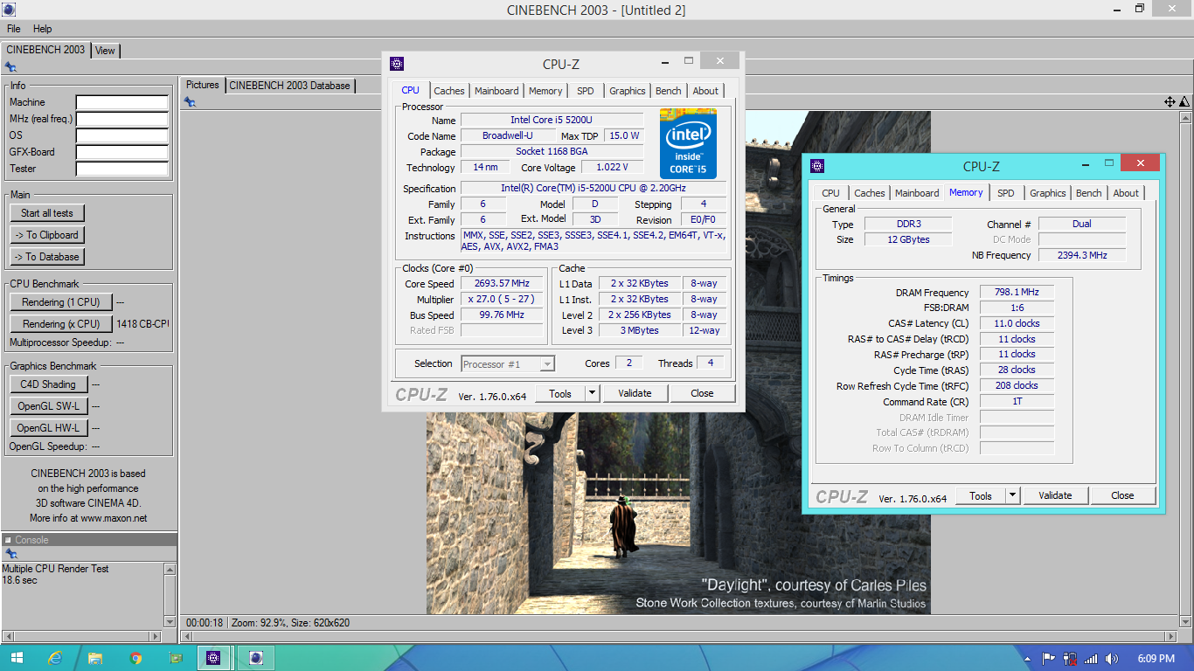Open the Mainboard tab in the CPU-Z CPU window
The width and height of the screenshot is (1194, 671).
click(x=496, y=91)
